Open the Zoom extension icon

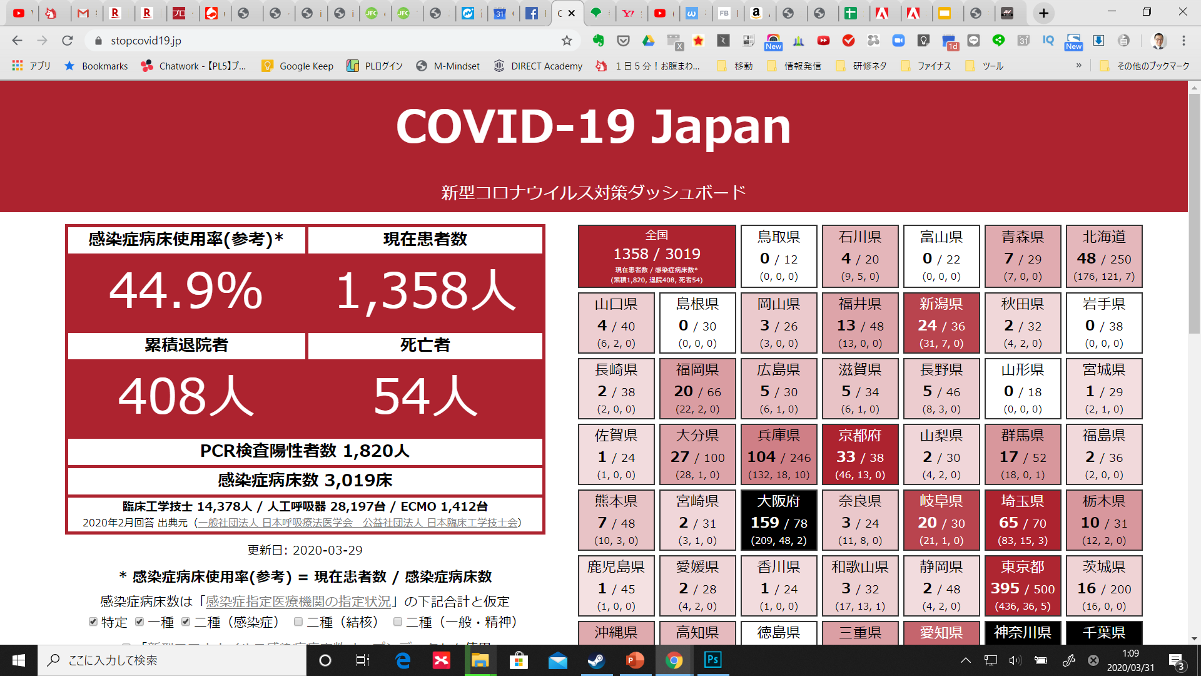pyautogui.click(x=898, y=41)
